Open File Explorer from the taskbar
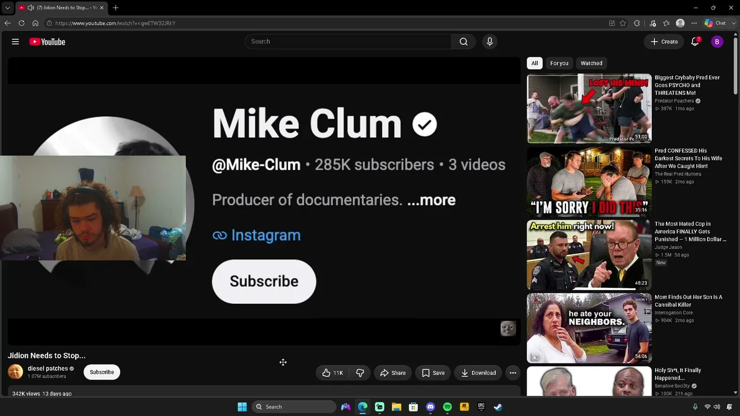 click(x=397, y=407)
